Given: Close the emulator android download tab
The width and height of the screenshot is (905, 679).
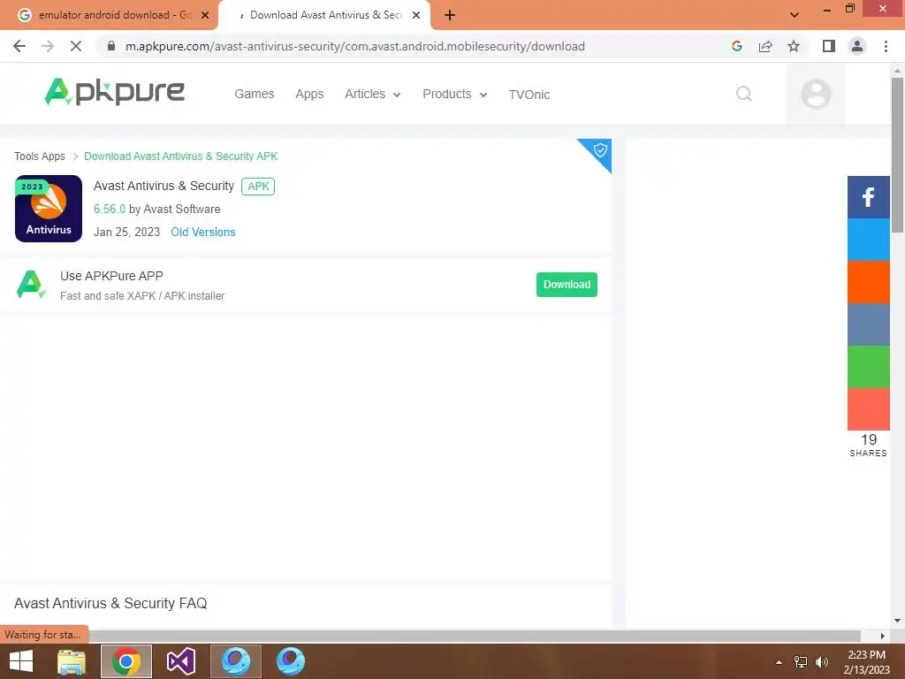Looking at the screenshot, I should (x=204, y=15).
